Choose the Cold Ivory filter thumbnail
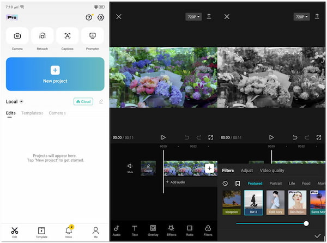The width and height of the screenshot is (327, 243). click(276, 202)
